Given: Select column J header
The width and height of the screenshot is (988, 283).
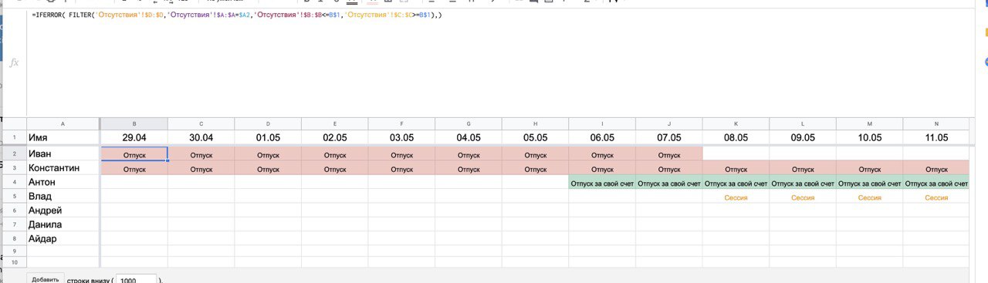Looking at the screenshot, I should click(669, 124).
